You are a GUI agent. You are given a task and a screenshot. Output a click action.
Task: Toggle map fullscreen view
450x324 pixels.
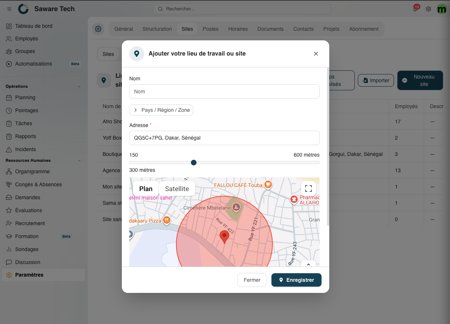point(309,188)
